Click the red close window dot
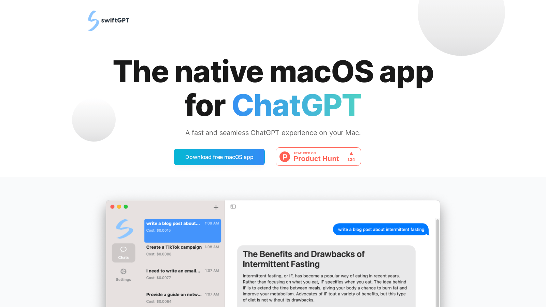 coord(112,207)
